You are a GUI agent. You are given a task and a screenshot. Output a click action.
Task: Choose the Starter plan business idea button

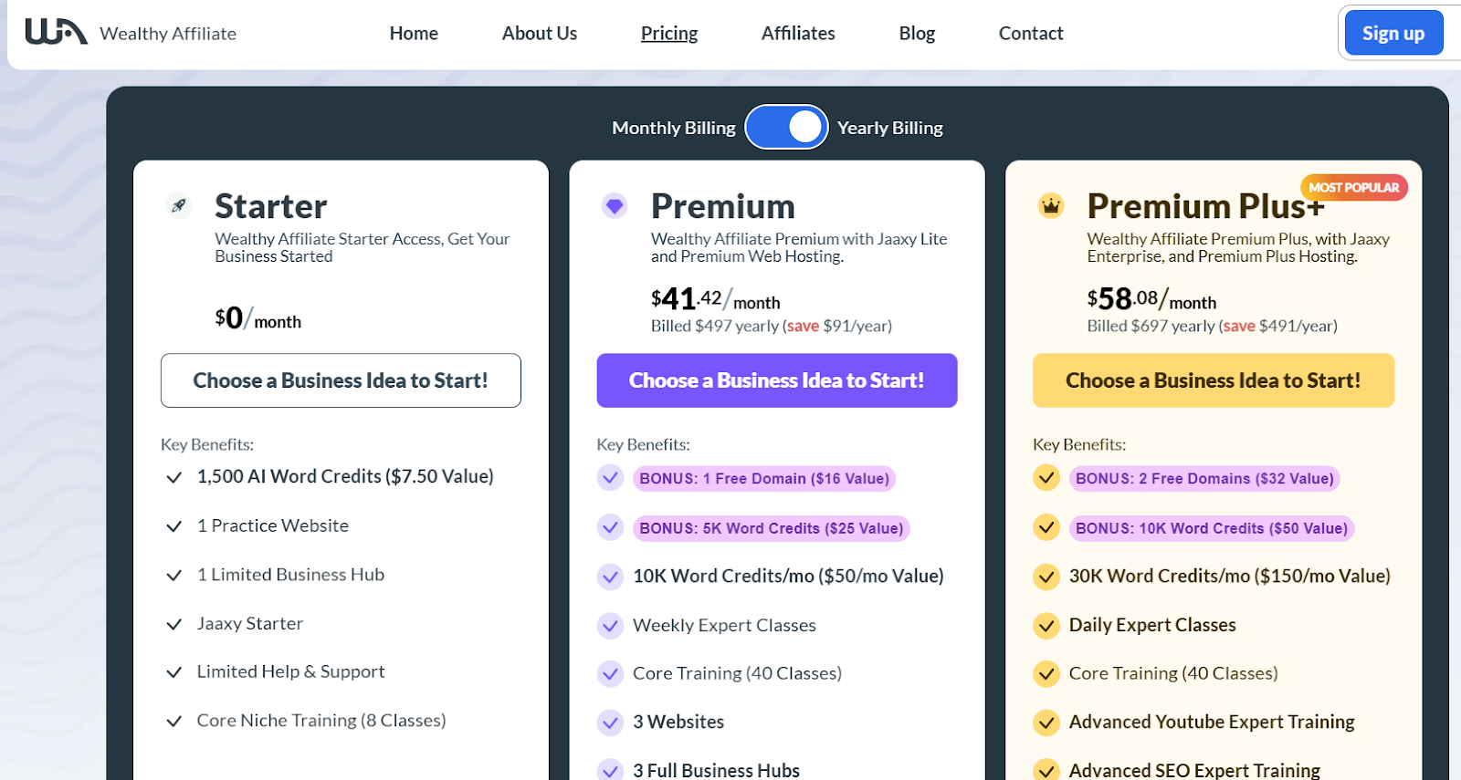(341, 380)
